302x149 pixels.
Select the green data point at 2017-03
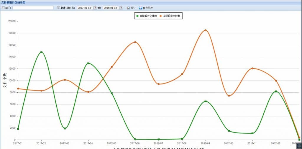(x=65, y=128)
